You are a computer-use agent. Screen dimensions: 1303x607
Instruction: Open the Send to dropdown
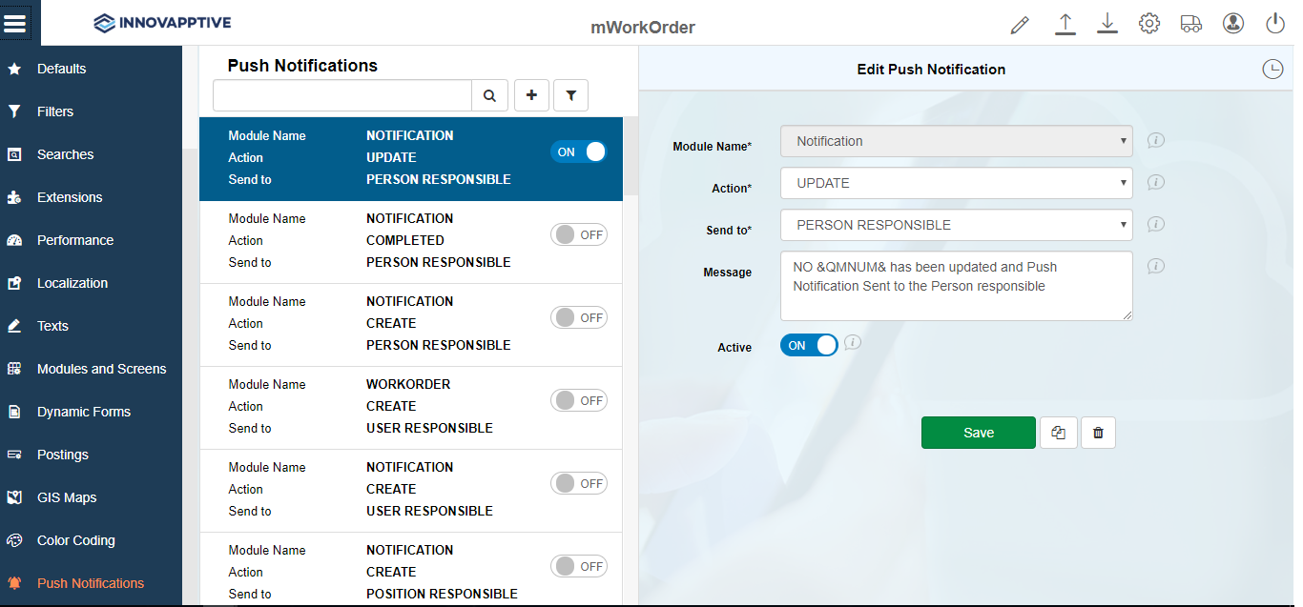(956, 225)
